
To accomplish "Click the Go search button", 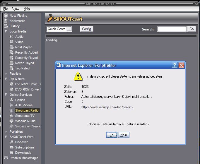I will click(x=192, y=29).
